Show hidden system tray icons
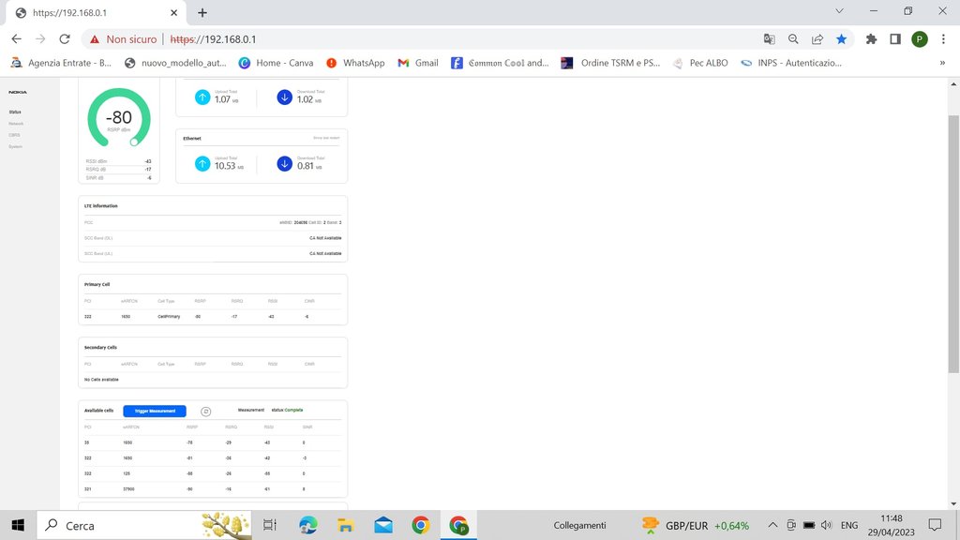The width and height of the screenshot is (960, 540). click(772, 525)
